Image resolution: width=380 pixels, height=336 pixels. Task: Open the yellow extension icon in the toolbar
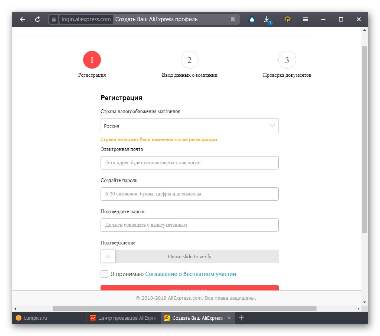point(288,19)
